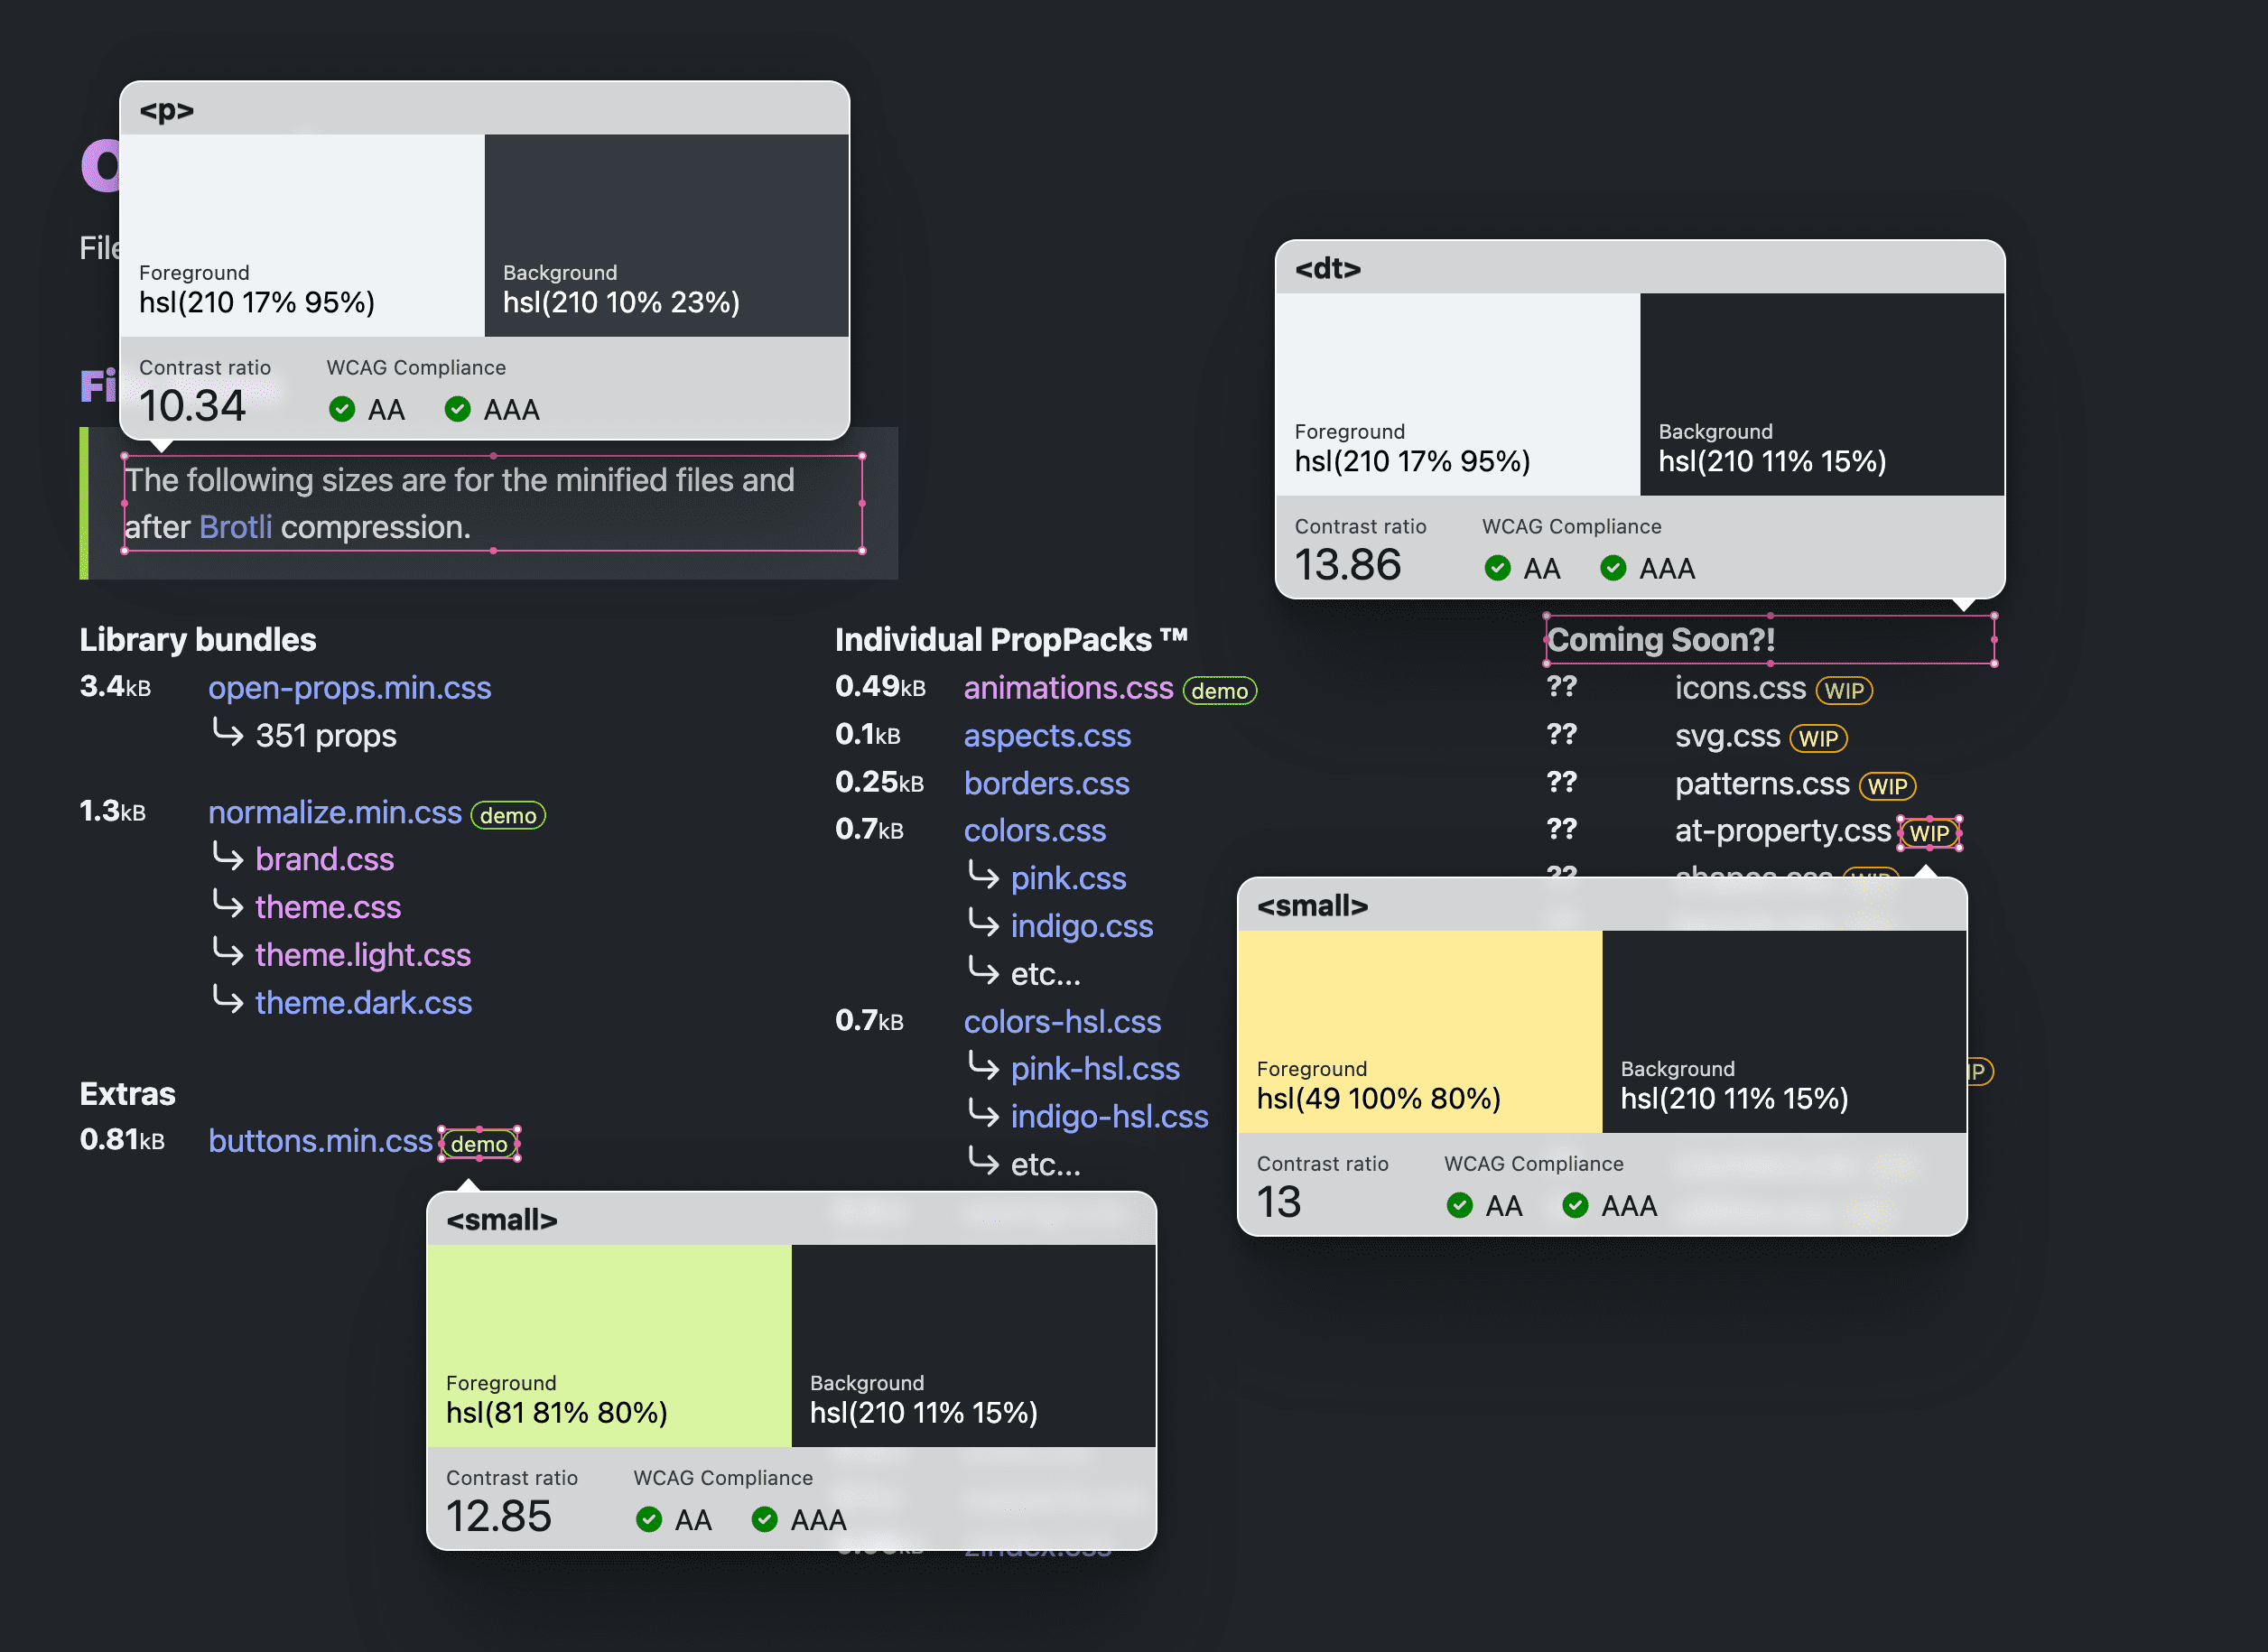Click the AAA compliance checkmark on yellow small element
2268x1652 pixels.
[1573, 1204]
